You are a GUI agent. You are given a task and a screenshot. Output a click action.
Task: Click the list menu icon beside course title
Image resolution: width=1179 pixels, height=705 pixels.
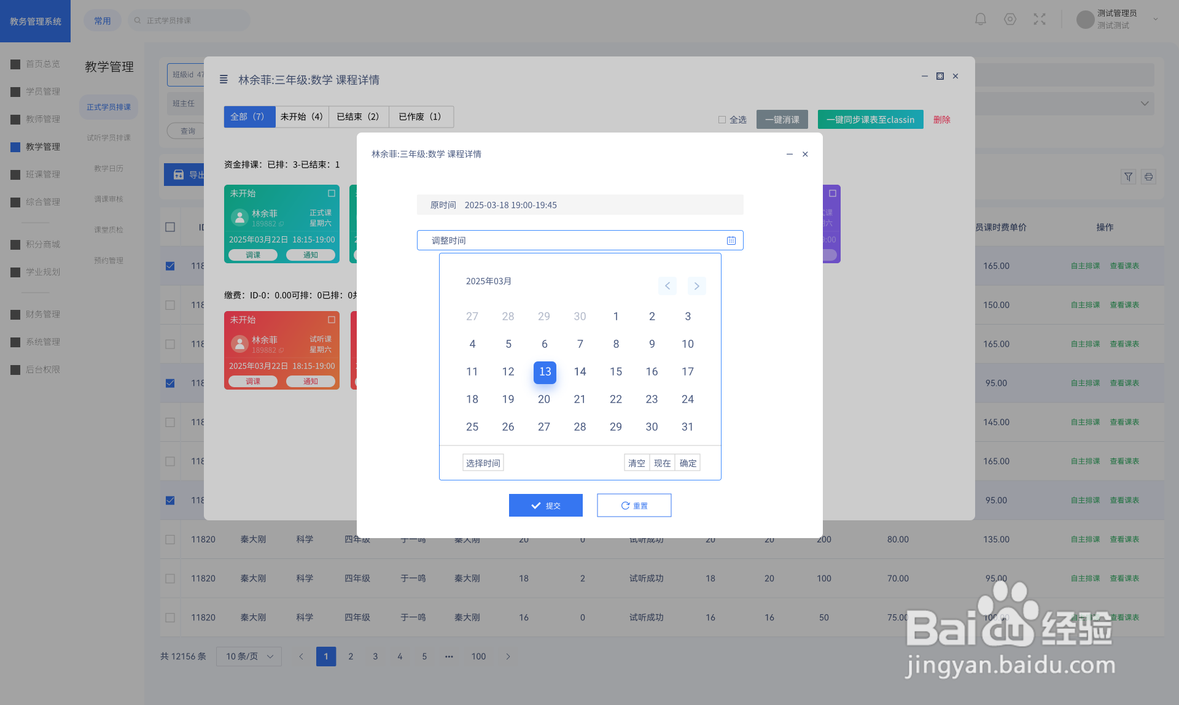(224, 80)
